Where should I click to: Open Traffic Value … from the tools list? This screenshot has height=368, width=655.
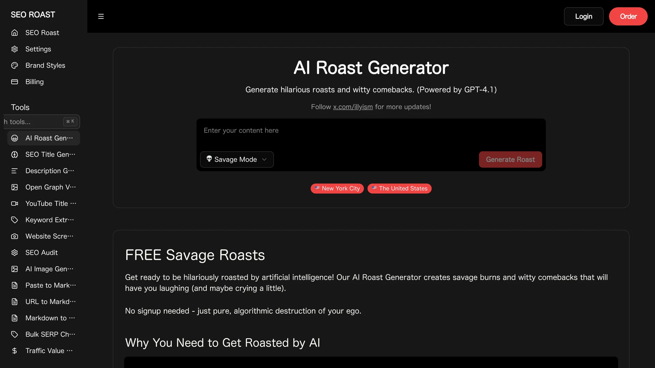coord(43,351)
